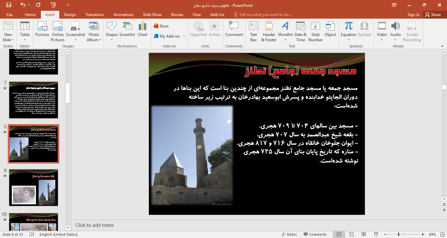Select slide 7 thumbnail
The height and width of the screenshot is (238, 447).
click(34, 100)
